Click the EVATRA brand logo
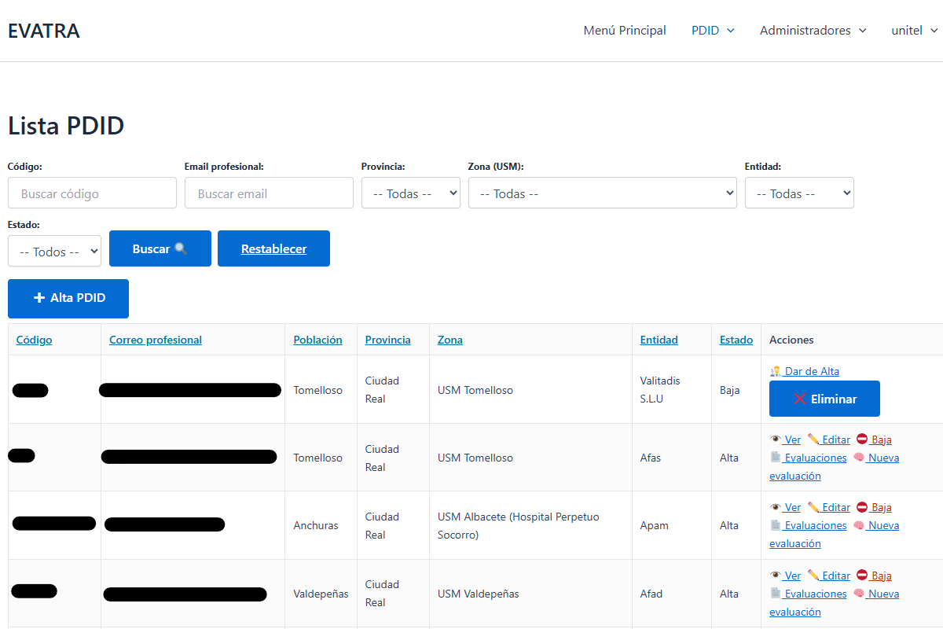The width and height of the screenshot is (943, 629). [44, 31]
